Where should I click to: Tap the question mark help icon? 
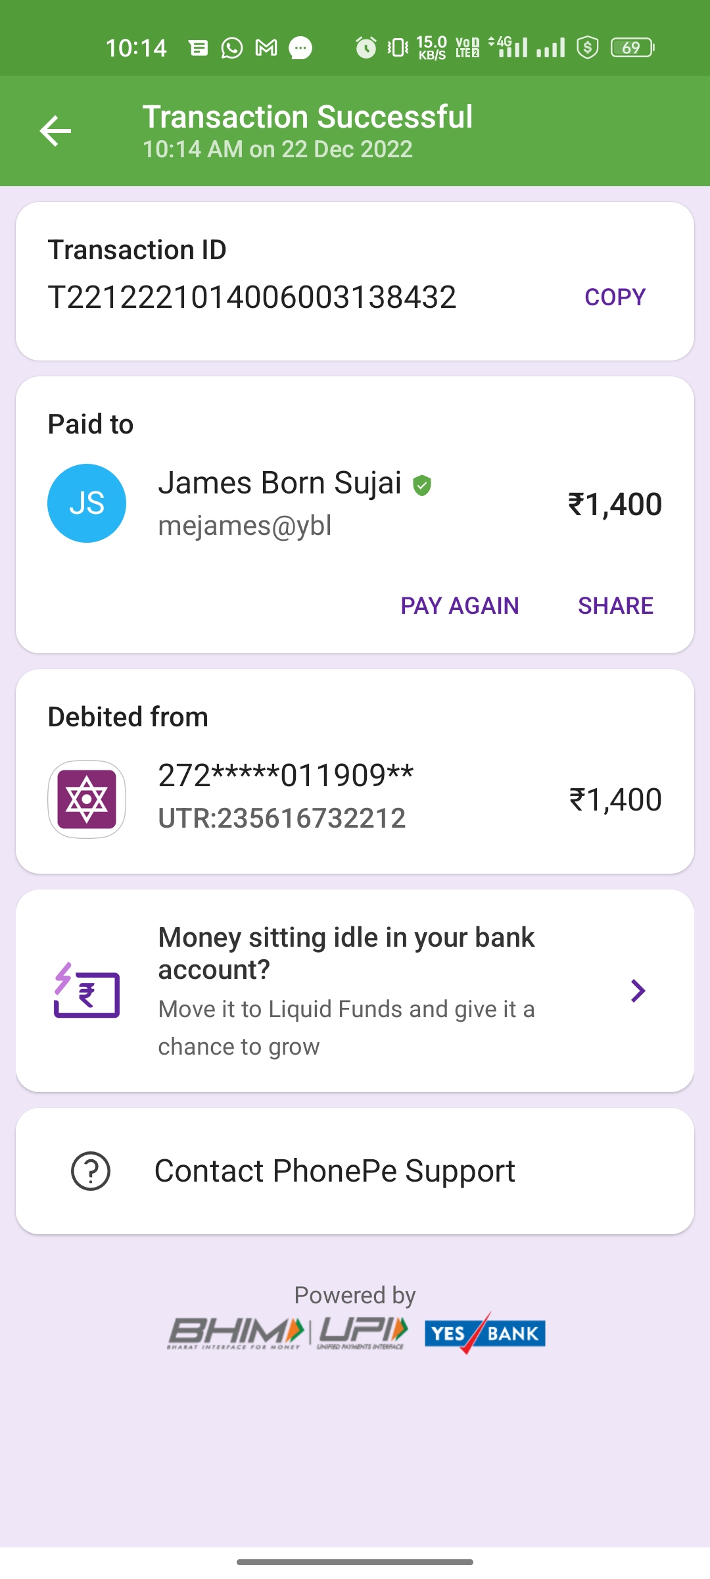tap(91, 1171)
